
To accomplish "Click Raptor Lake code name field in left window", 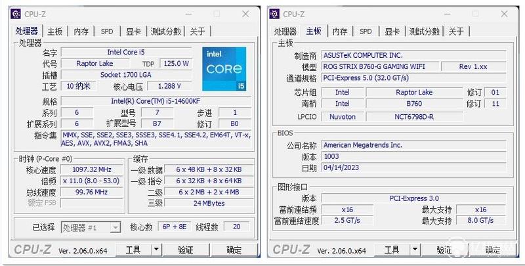I will [x=94, y=64].
